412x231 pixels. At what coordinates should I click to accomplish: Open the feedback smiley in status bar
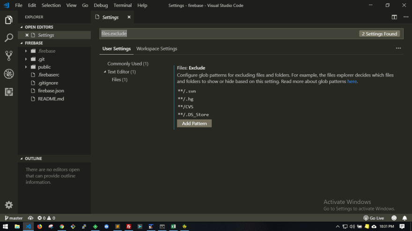[394, 218]
